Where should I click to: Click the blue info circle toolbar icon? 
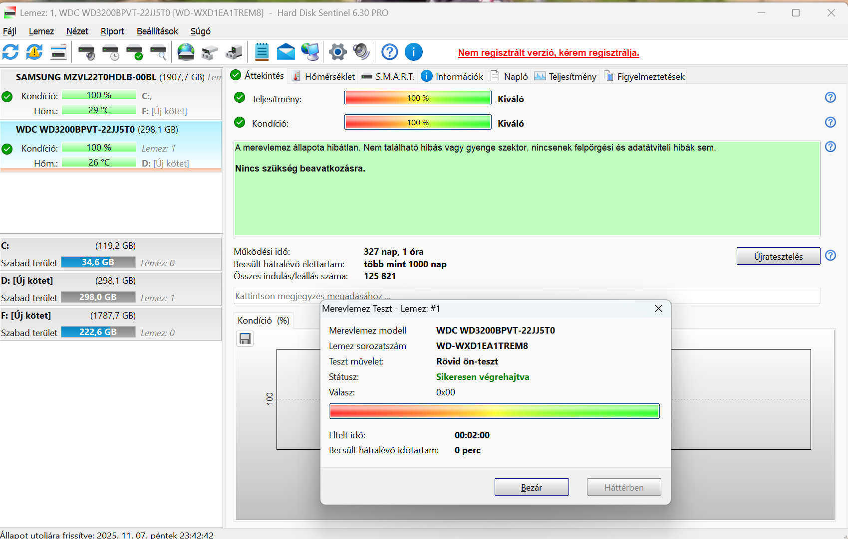tap(414, 52)
